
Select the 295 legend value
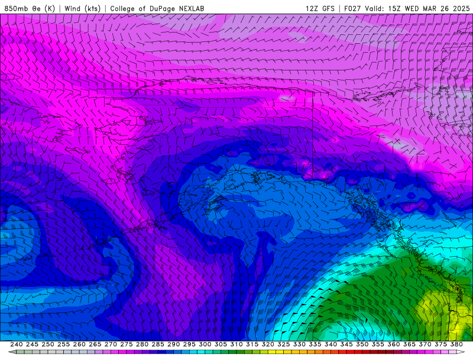189,344
